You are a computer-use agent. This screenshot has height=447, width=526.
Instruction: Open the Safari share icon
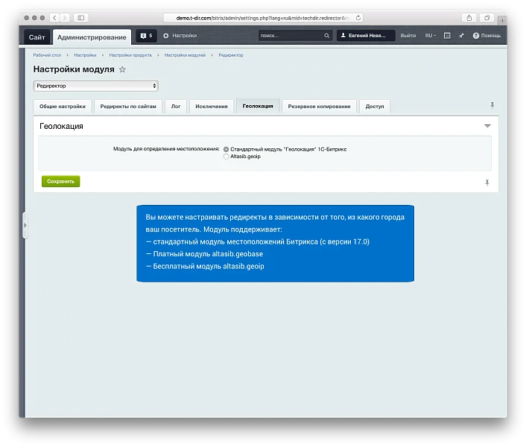tap(469, 18)
